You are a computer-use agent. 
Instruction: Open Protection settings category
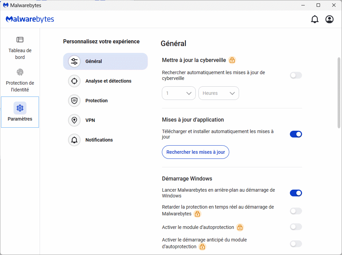click(105, 101)
